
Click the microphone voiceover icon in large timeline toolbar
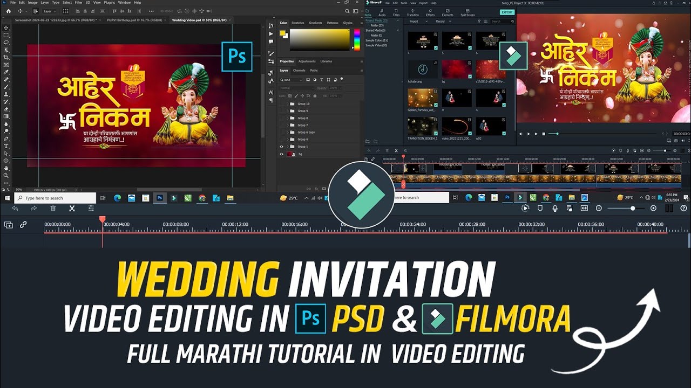click(x=555, y=208)
